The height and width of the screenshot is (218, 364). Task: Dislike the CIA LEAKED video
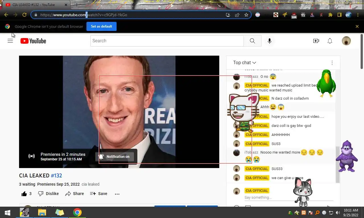pos(48,194)
